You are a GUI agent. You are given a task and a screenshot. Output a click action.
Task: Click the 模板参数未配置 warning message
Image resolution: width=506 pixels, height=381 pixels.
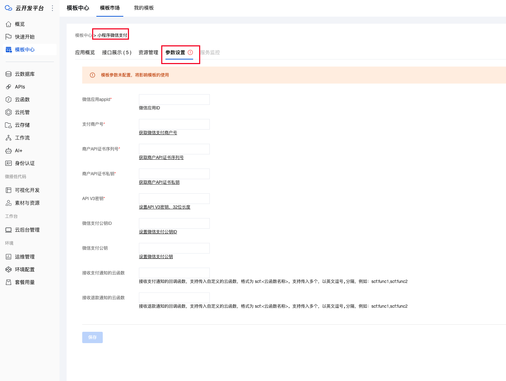[135, 75]
